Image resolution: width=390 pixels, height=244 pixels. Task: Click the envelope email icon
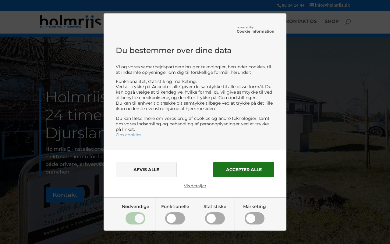[x=312, y=5]
